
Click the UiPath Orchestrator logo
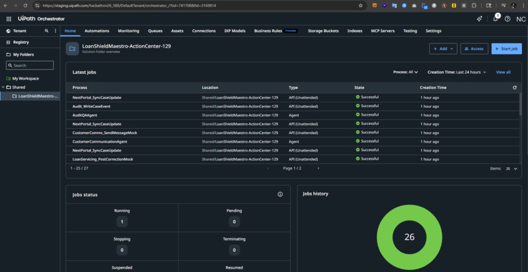tap(41, 19)
